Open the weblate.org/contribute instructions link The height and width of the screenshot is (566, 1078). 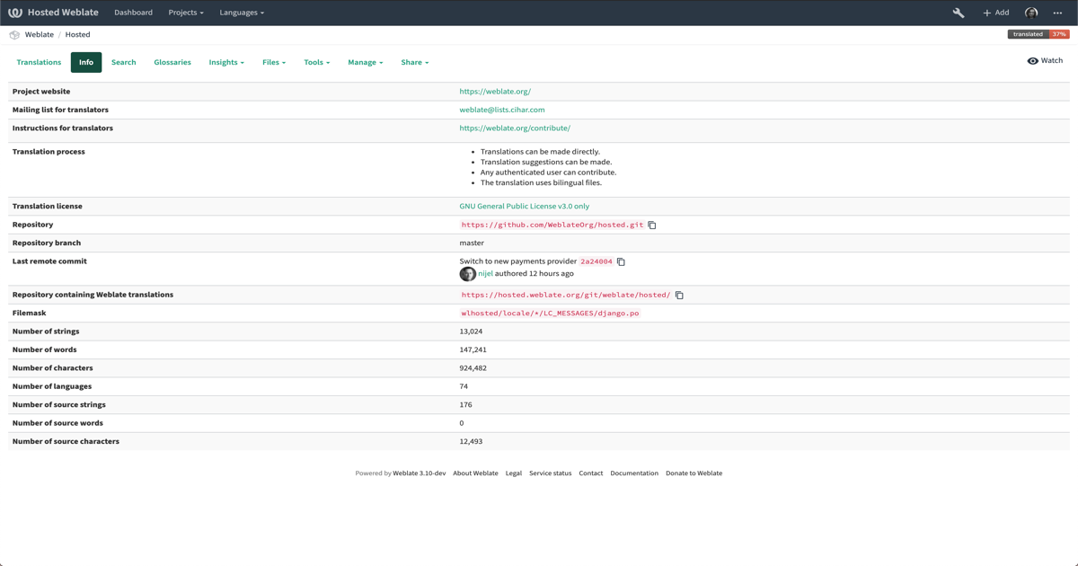[x=515, y=128]
